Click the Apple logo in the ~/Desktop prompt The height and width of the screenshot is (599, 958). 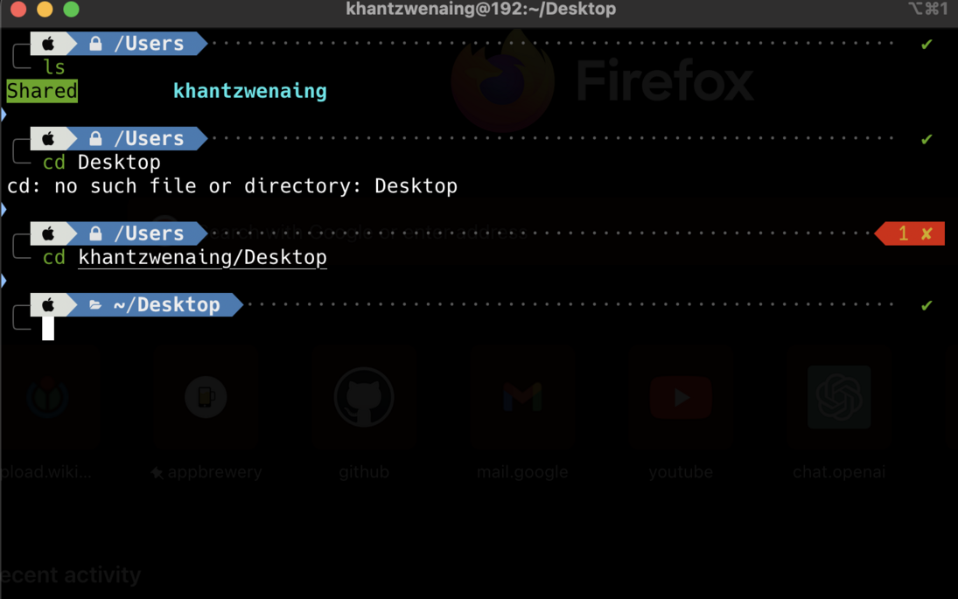48,304
